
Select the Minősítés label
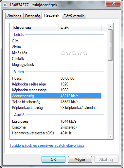coord(20,53)
